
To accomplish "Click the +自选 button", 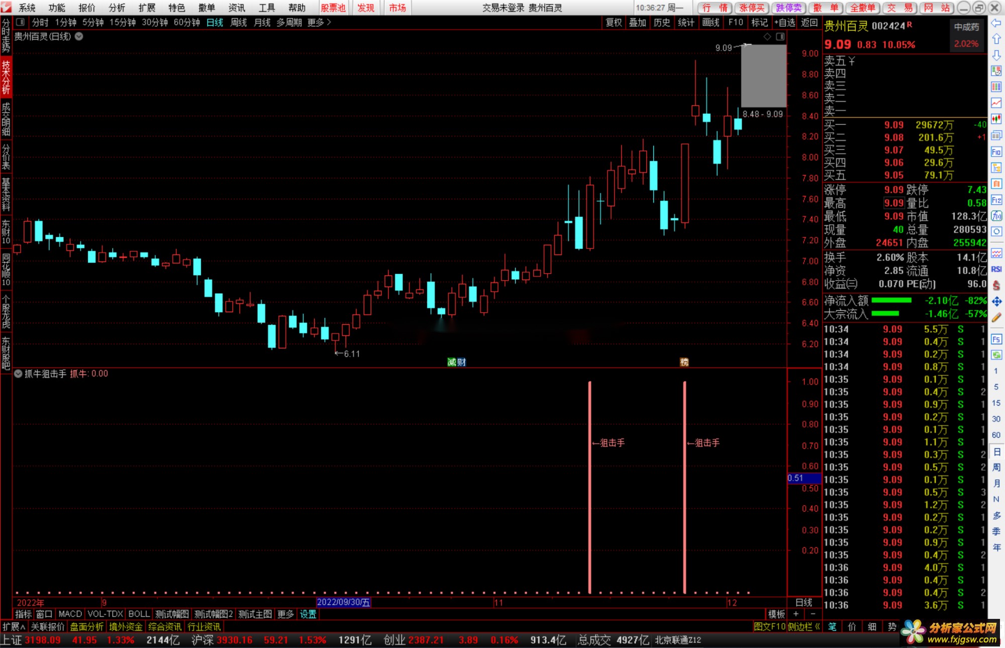I will pos(785,22).
